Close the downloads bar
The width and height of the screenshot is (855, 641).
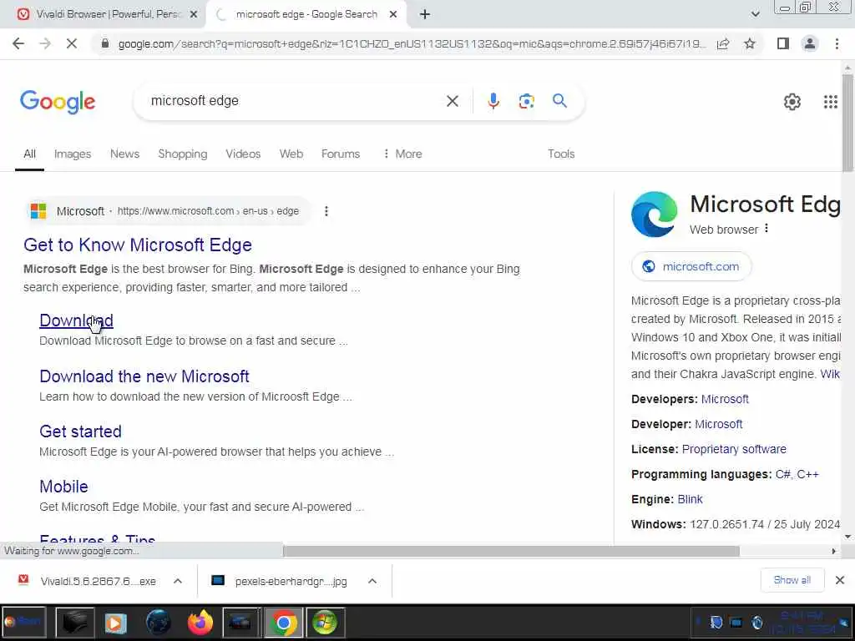point(840,580)
